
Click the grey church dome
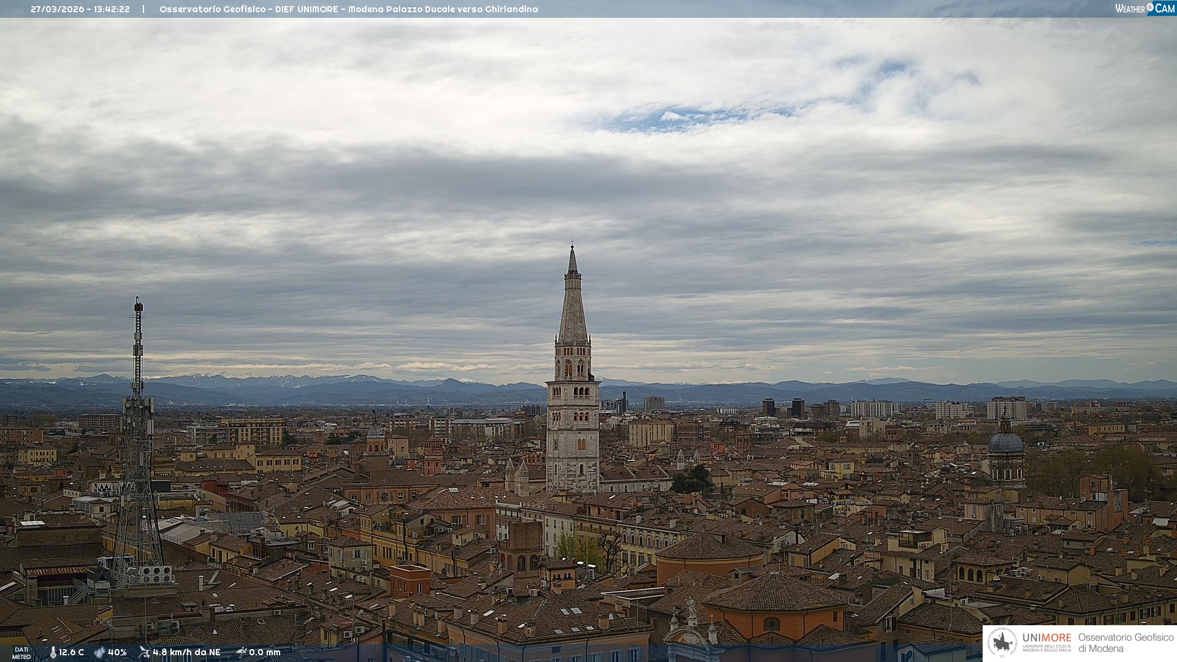1006,443
